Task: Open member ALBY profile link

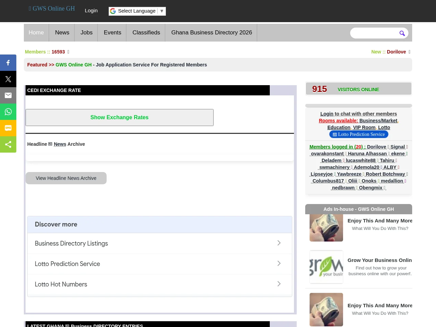Action: click(390, 167)
